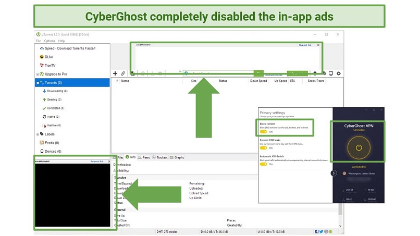This screenshot has width=420, height=236.
Task: Sort by the Size column header
Action: [x=194, y=81]
